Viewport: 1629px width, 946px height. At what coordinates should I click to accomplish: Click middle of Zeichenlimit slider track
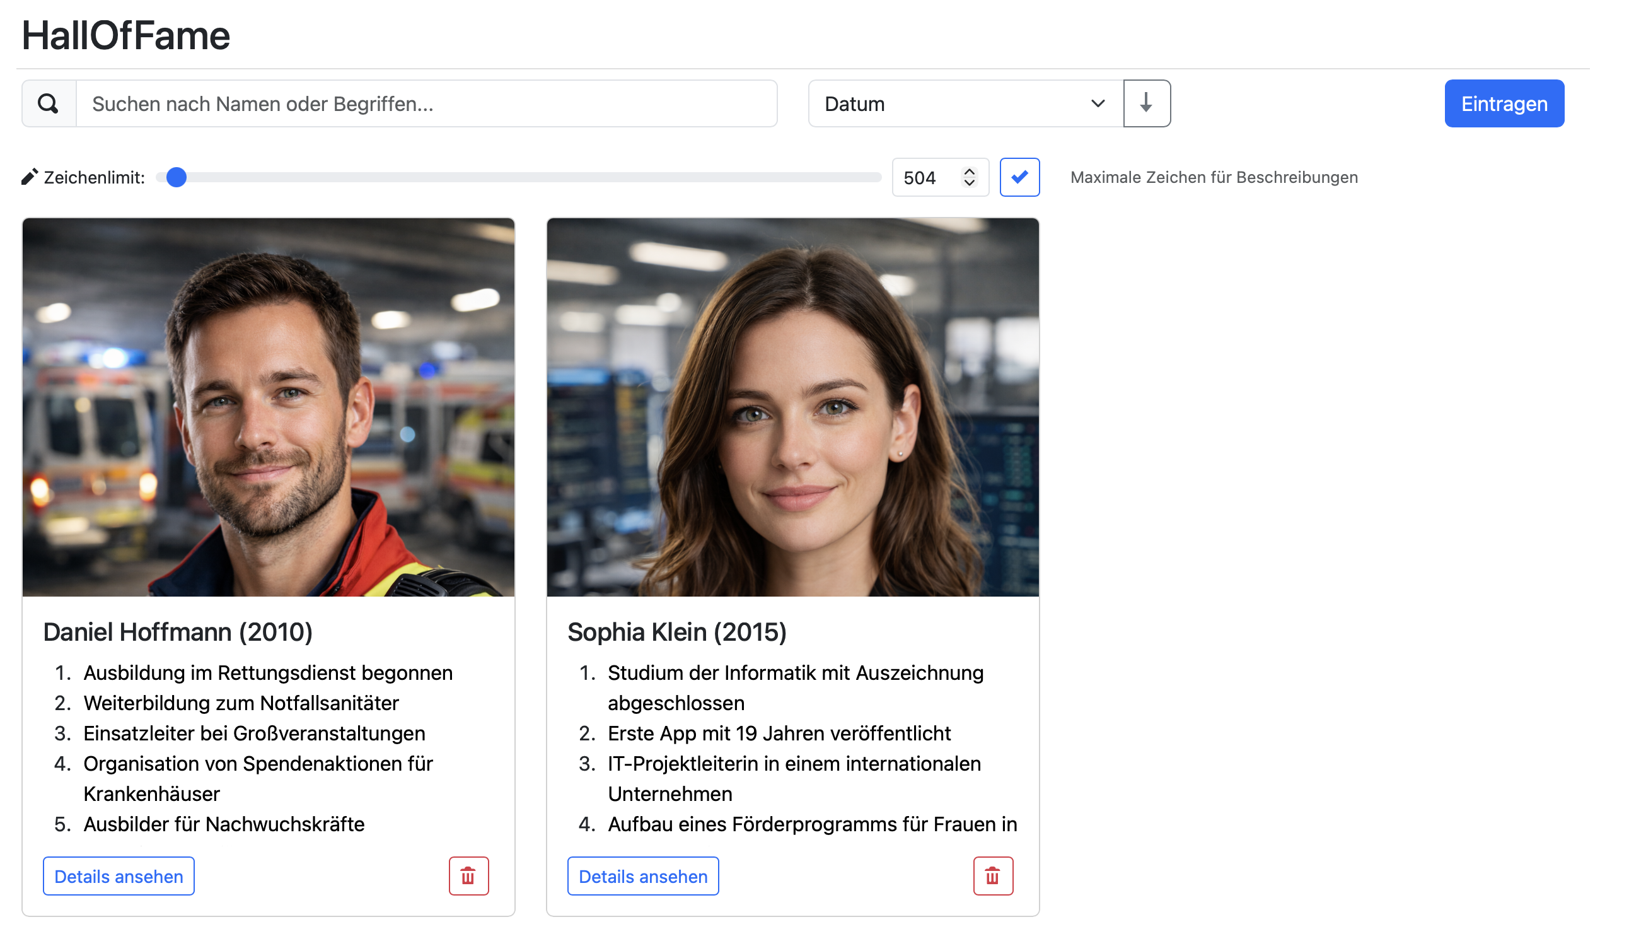pos(518,177)
